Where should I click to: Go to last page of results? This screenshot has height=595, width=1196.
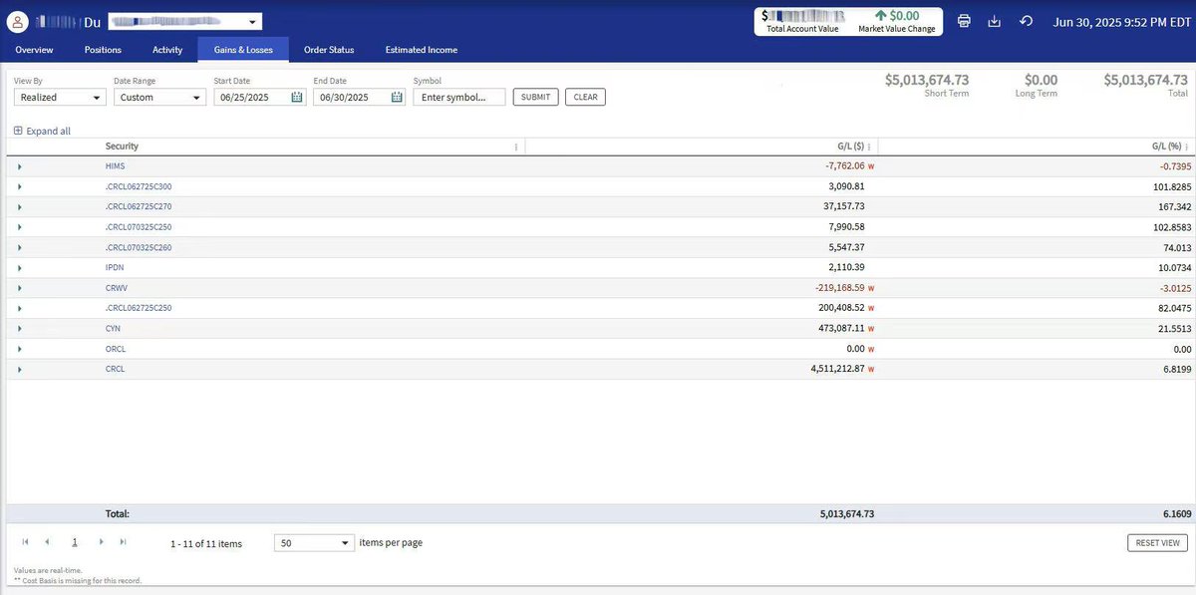click(x=123, y=542)
